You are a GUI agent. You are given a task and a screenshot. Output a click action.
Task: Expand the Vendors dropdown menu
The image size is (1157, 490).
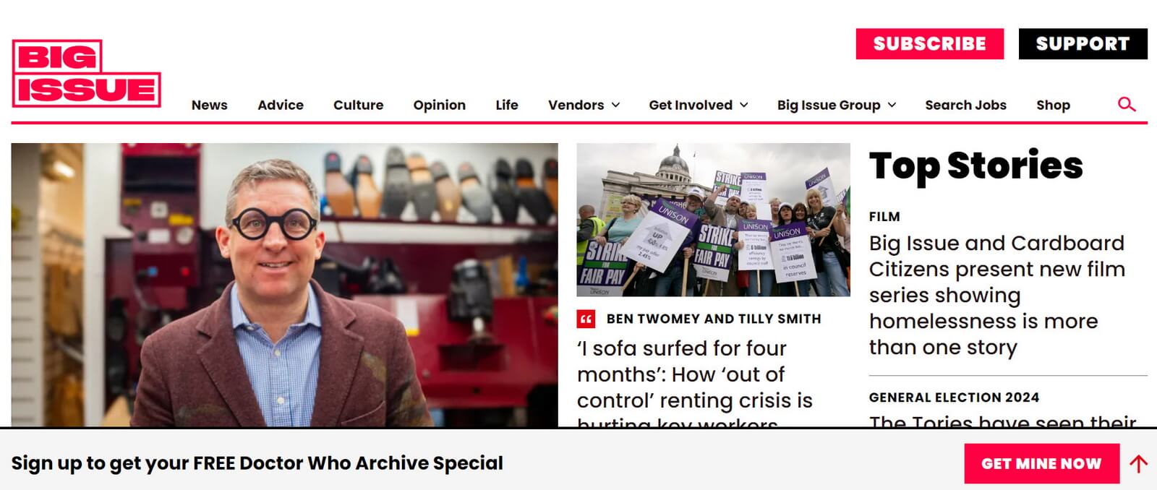pyautogui.click(x=584, y=105)
